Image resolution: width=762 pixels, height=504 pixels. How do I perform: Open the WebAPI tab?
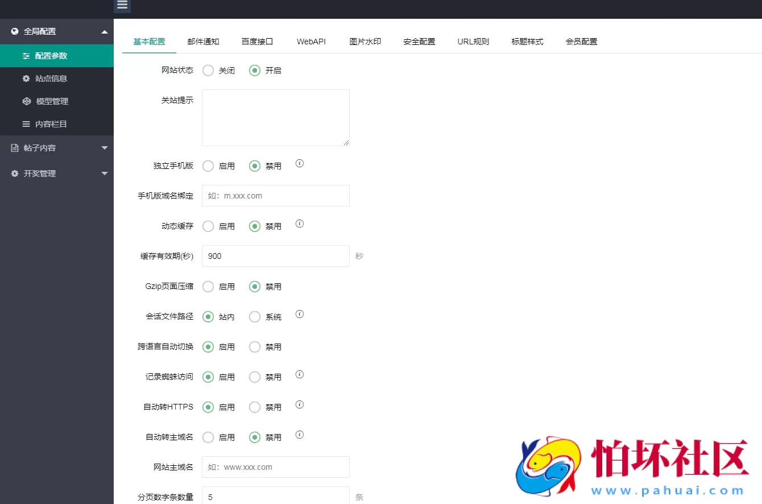(x=311, y=41)
